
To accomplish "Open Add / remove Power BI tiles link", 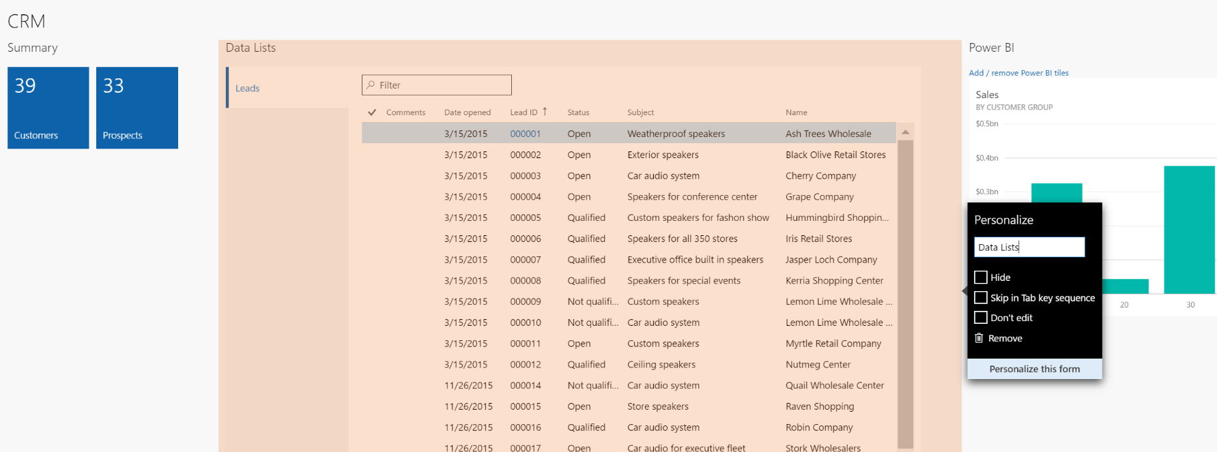I will (1018, 73).
